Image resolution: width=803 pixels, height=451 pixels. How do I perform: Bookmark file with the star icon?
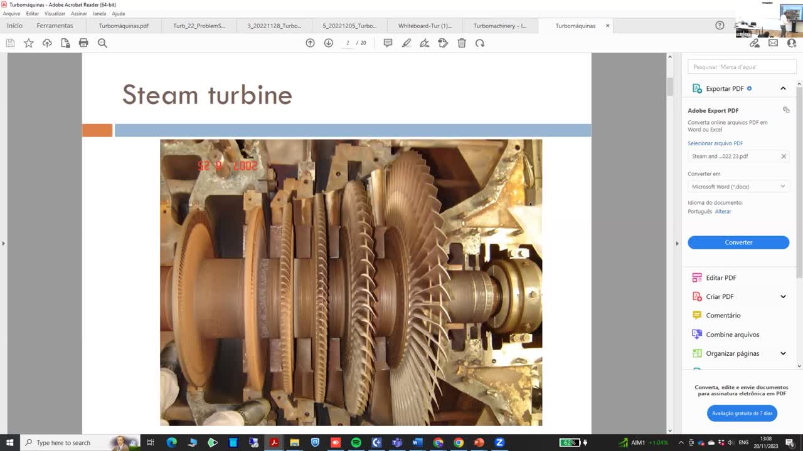point(29,43)
